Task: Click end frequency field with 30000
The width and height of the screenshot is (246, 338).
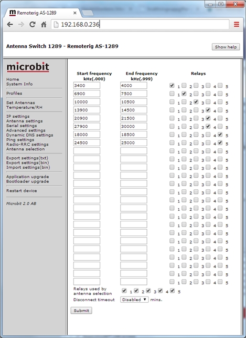Action: [x=134, y=126]
